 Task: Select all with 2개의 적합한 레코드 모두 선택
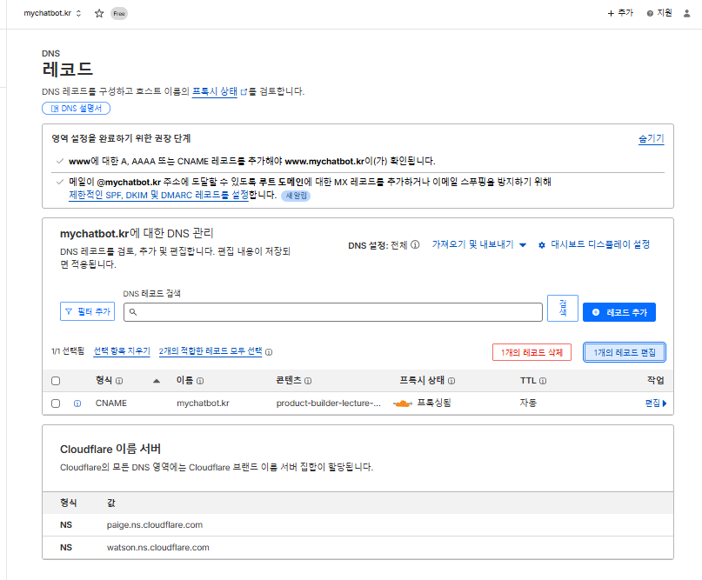(x=211, y=351)
